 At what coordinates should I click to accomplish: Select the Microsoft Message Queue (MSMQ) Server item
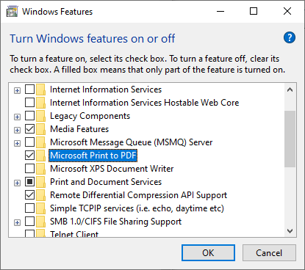pyautogui.click(x=132, y=142)
